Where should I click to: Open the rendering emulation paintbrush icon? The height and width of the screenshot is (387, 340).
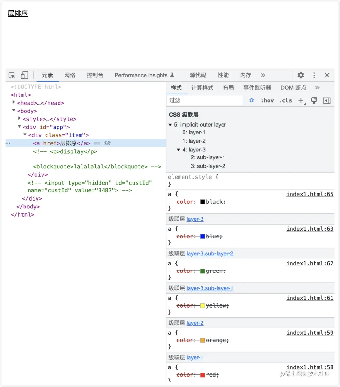point(314,100)
